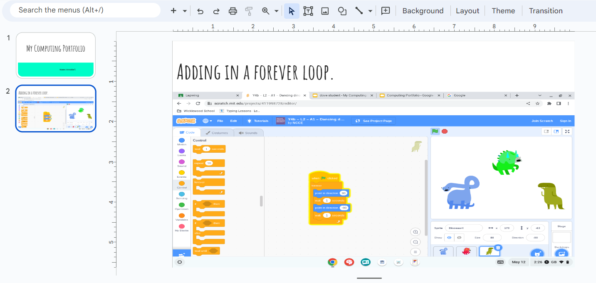Click the Background button

tap(423, 11)
